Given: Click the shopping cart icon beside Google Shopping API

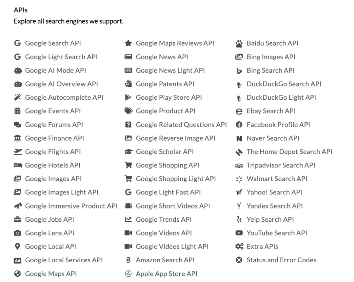Looking at the screenshot, I should [x=128, y=165].
